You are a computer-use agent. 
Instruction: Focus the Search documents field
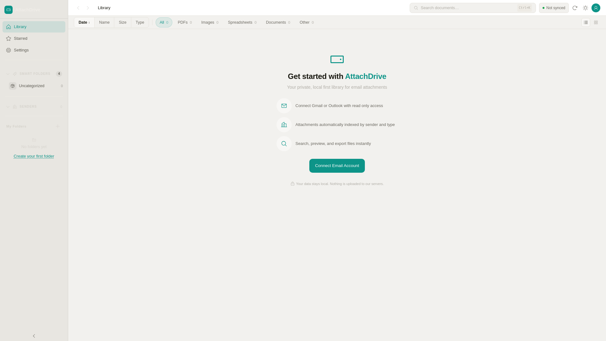472,8
